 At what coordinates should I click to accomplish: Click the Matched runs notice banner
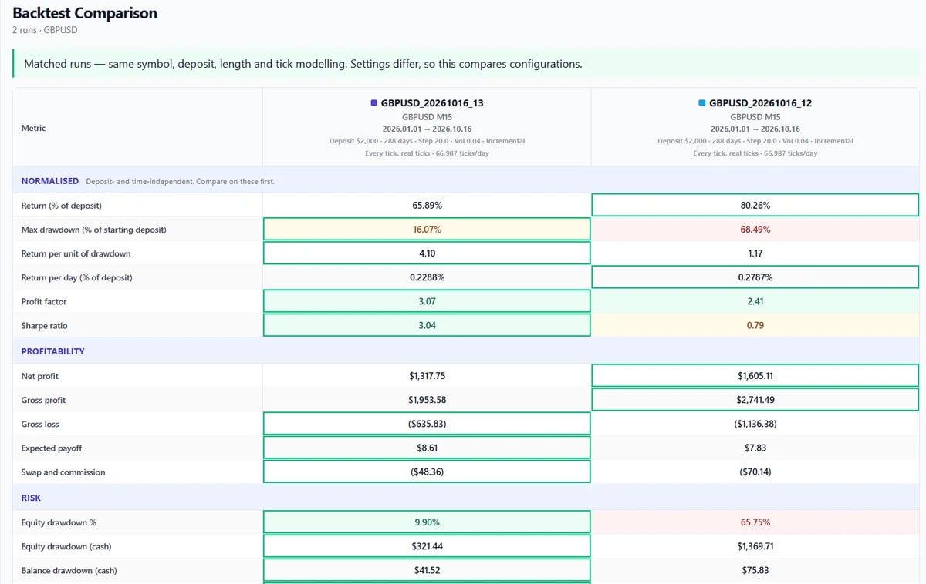pos(466,64)
